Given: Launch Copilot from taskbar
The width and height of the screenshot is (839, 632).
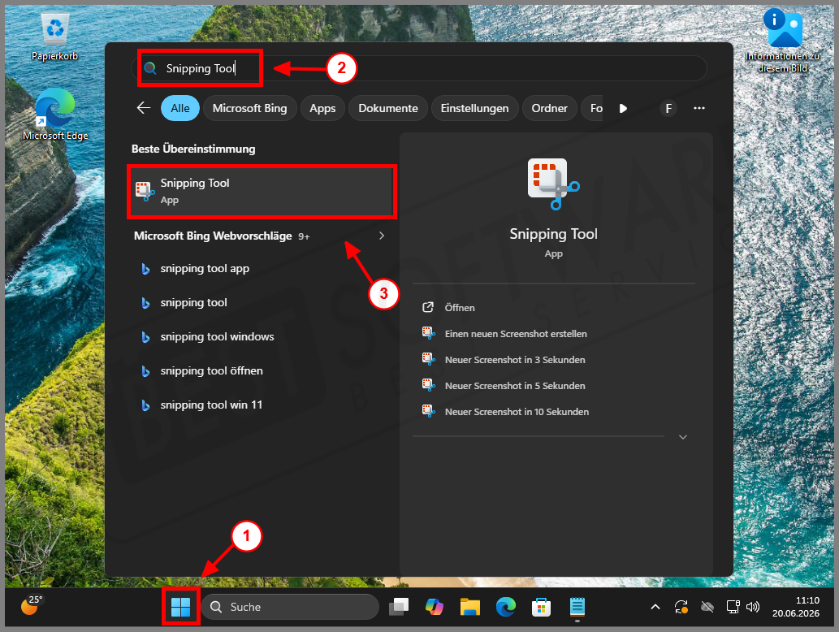Looking at the screenshot, I should (434, 607).
